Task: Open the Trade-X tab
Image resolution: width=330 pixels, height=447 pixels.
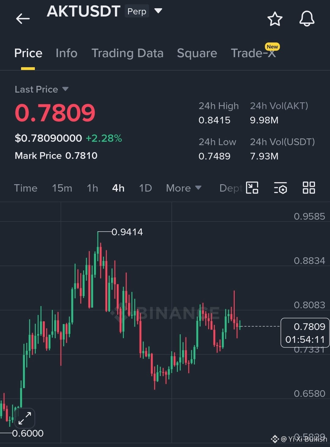Action: tap(253, 53)
